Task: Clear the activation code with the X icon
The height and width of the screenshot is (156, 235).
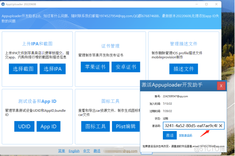Action: (x=221, y=126)
